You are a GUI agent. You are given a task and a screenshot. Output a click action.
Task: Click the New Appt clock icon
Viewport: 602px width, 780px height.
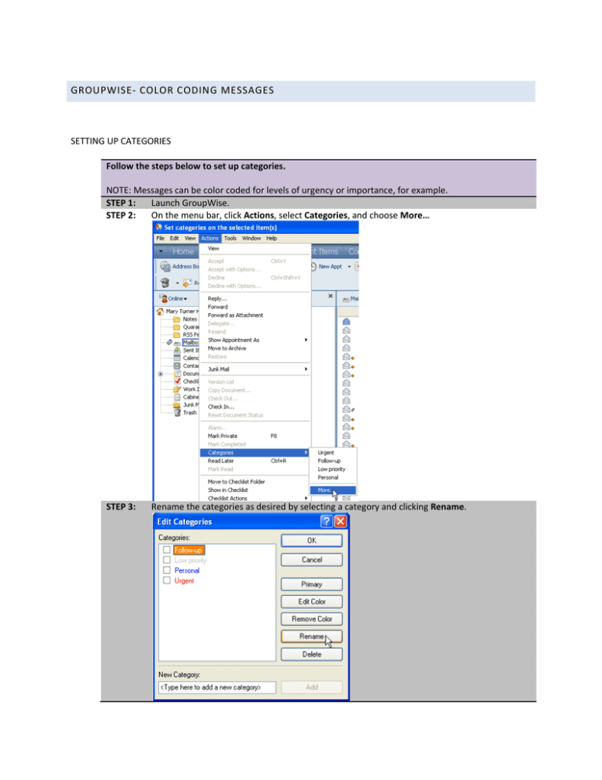click(x=314, y=266)
